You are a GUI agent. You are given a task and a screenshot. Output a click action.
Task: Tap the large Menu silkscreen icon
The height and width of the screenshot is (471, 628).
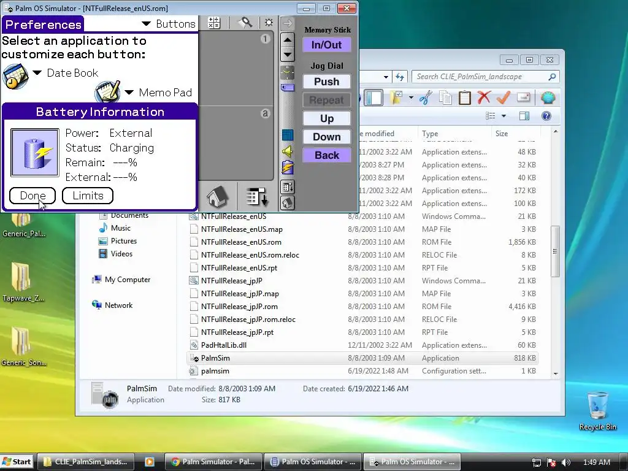click(257, 197)
